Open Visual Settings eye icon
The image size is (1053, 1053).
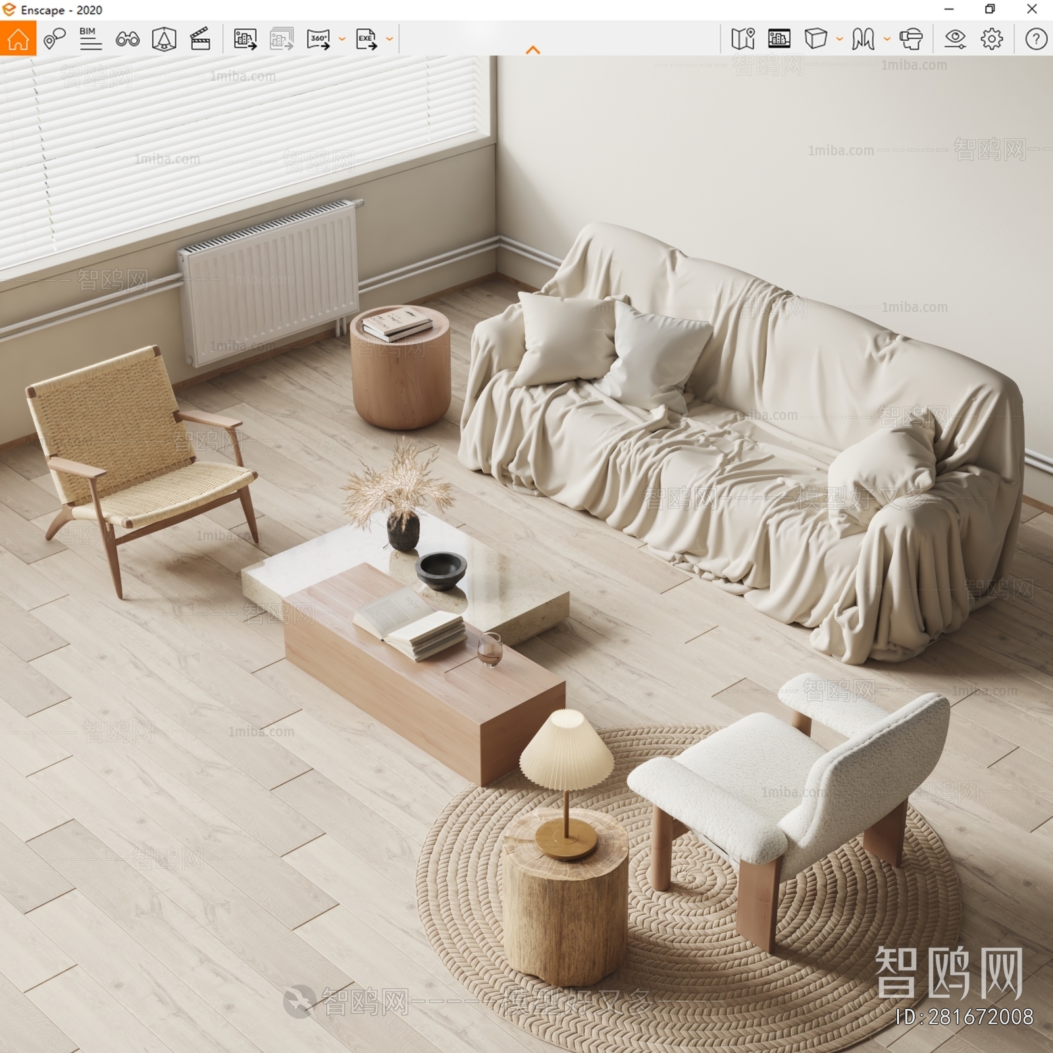pyautogui.click(x=955, y=39)
